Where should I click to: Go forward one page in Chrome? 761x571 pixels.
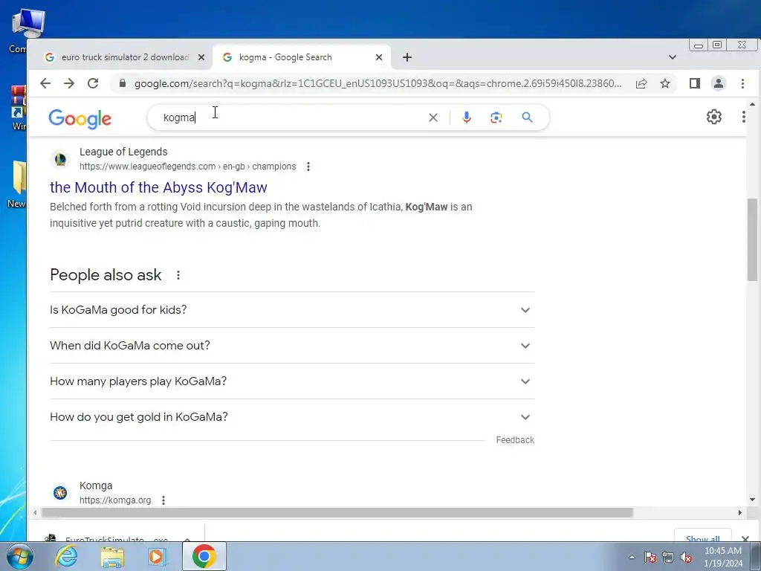(x=69, y=83)
